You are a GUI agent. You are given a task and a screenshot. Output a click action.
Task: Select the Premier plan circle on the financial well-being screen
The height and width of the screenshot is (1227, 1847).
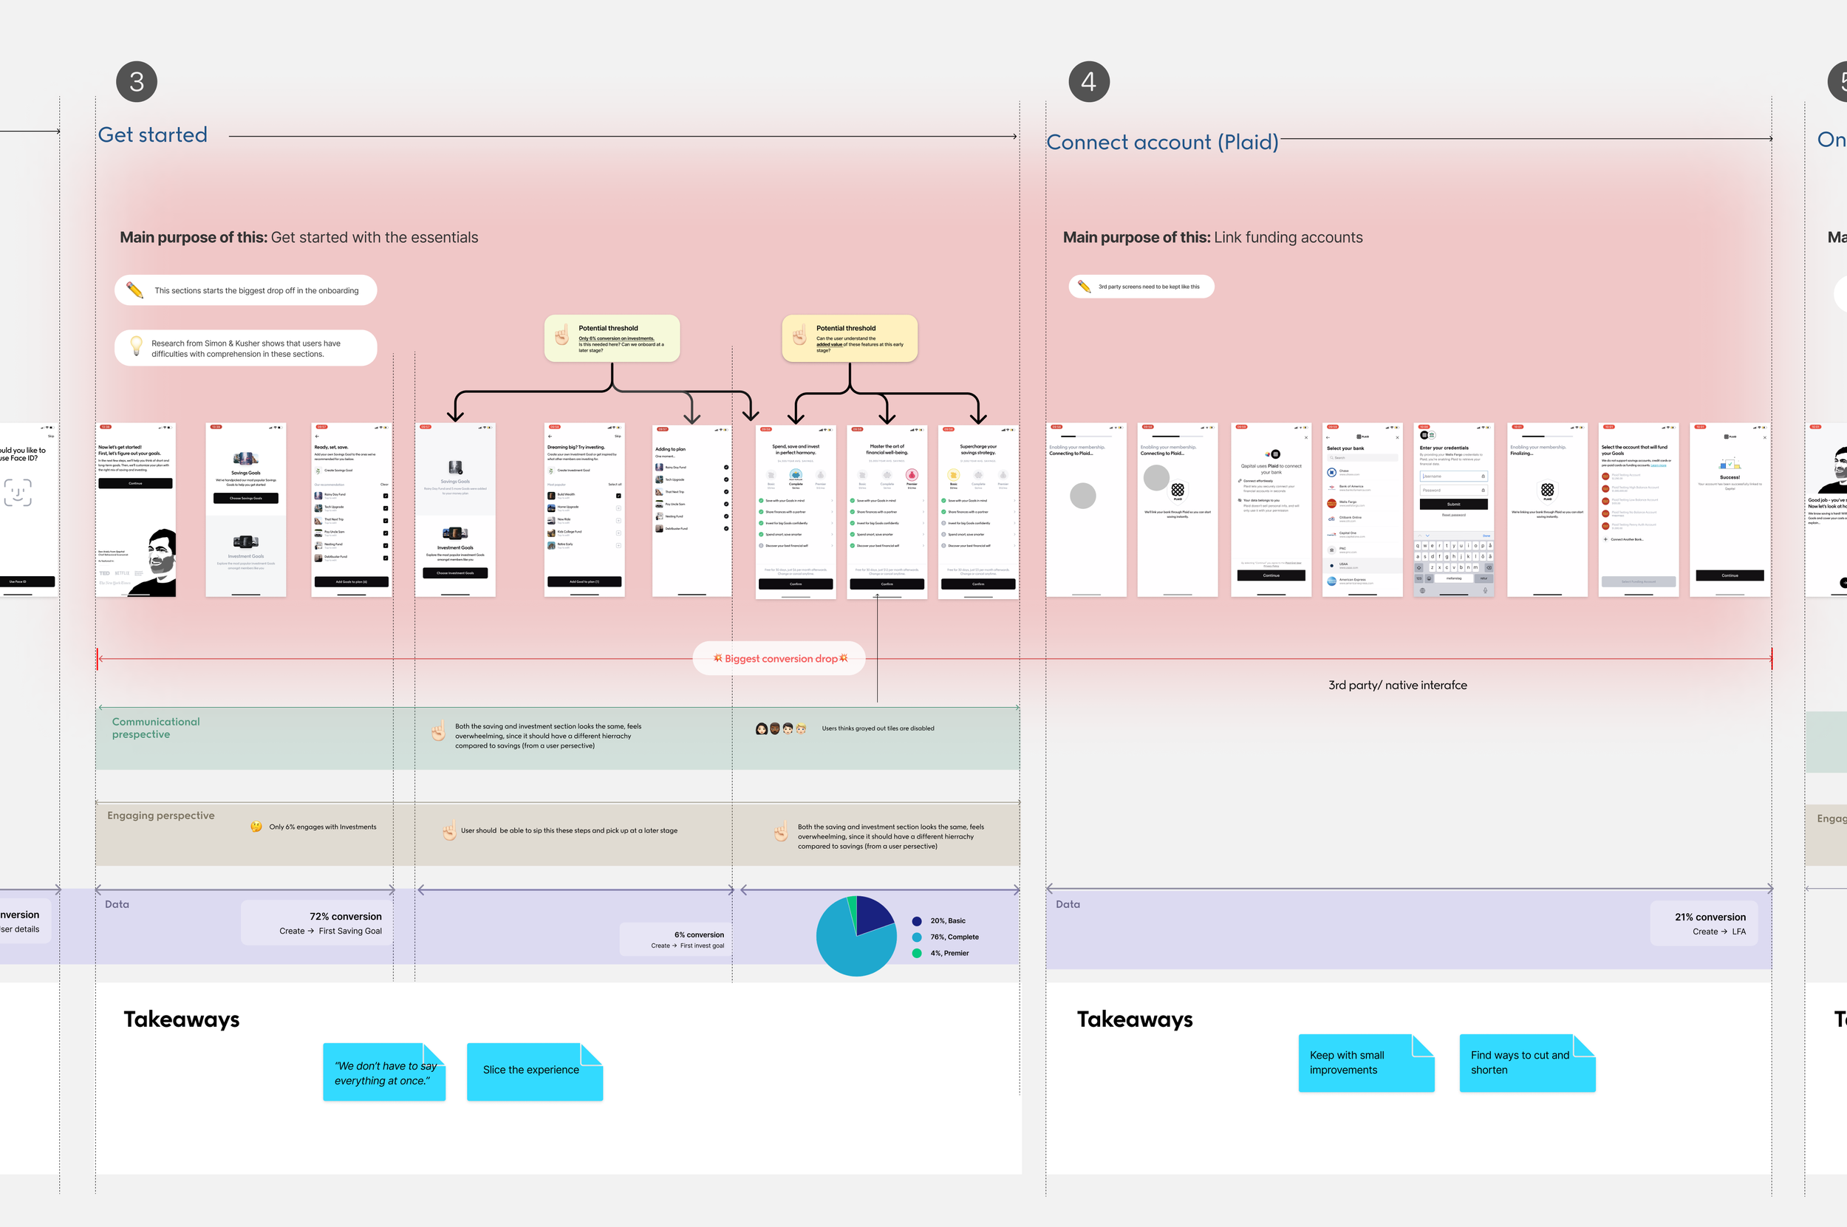(912, 475)
